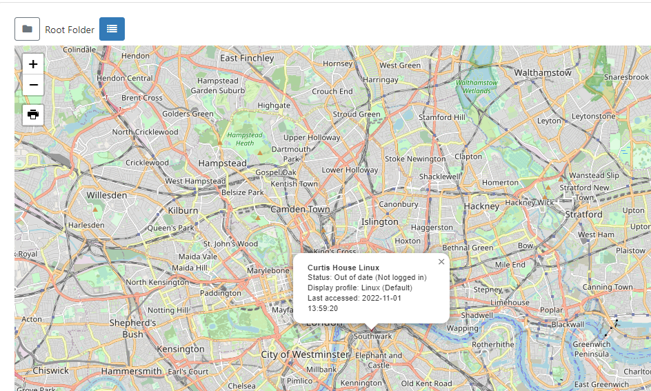Screen dimensions: 651x391
Task: Click the Walthamstow label on map
Action: (x=543, y=72)
